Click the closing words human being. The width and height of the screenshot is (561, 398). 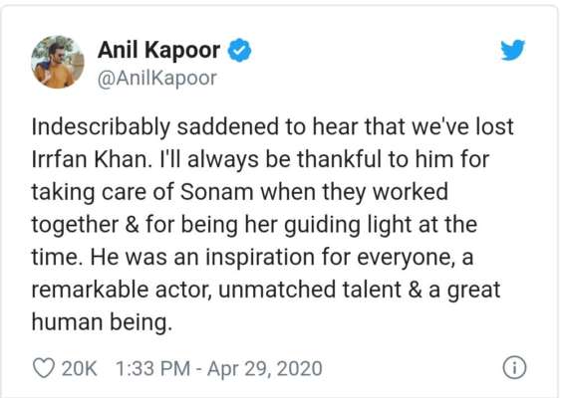[100, 323]
